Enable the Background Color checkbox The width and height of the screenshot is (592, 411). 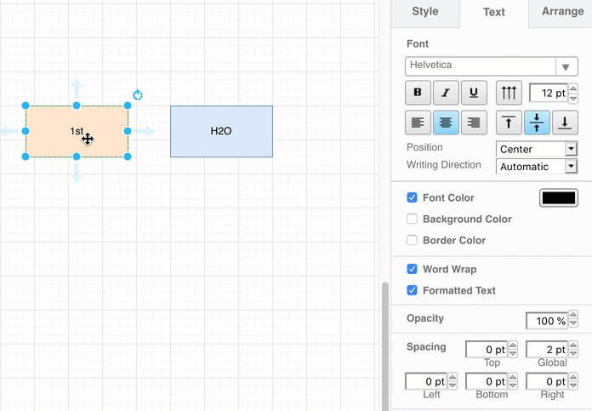pos(413,219)
